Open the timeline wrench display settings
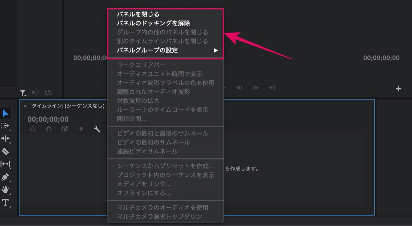 click(x=97, y=129)
